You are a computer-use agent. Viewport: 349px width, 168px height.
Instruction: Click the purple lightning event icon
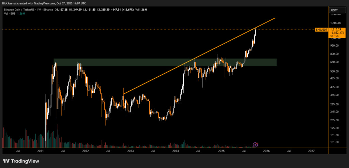click(256, 145)
